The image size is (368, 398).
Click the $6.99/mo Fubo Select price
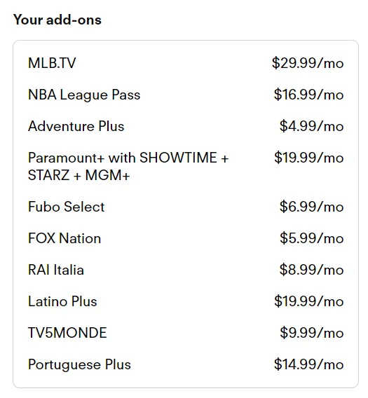tap(312, 207)
